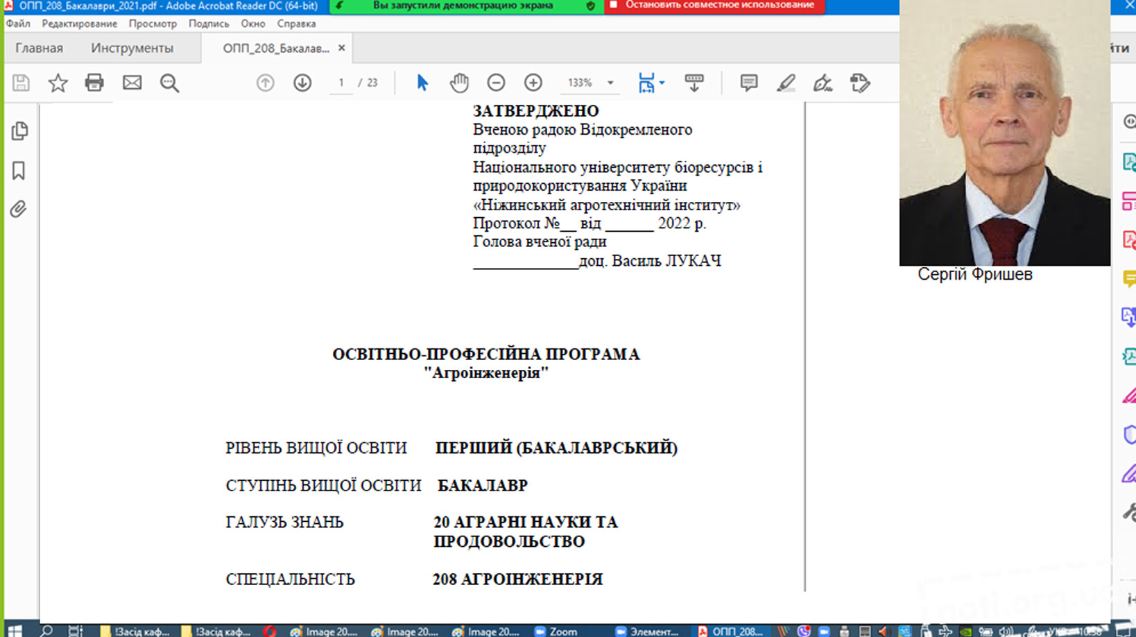The height and width of the screenshot is (637, 1136).
Task: Open Элемент... window on taskbar
Action: [x=647, y=631]
